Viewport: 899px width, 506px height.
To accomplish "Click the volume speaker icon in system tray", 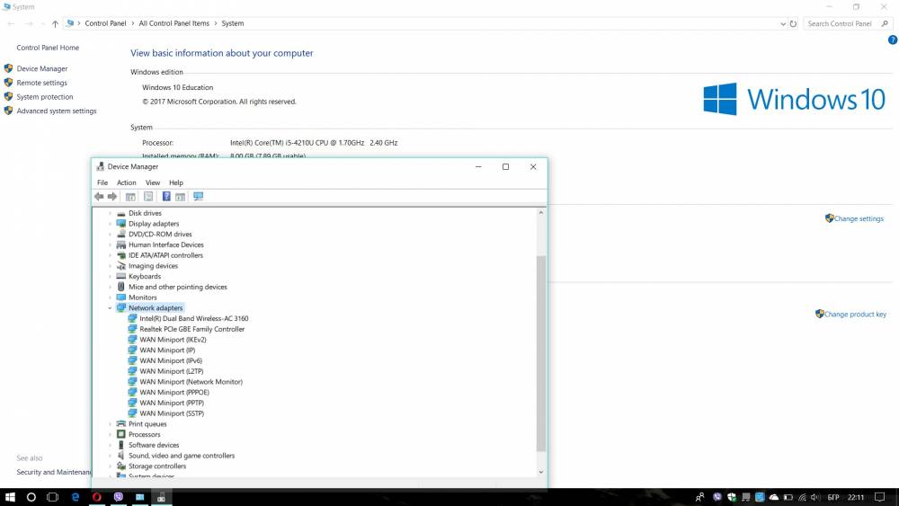I will coord(815,497).
